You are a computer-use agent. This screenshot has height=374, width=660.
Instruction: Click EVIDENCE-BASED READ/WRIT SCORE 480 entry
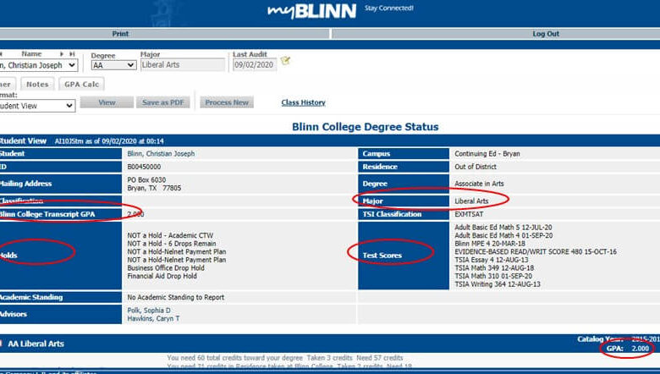point(536,251)
